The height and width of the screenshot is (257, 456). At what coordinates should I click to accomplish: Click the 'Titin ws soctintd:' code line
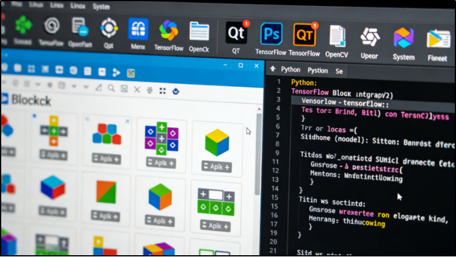[x=332, y=201]
